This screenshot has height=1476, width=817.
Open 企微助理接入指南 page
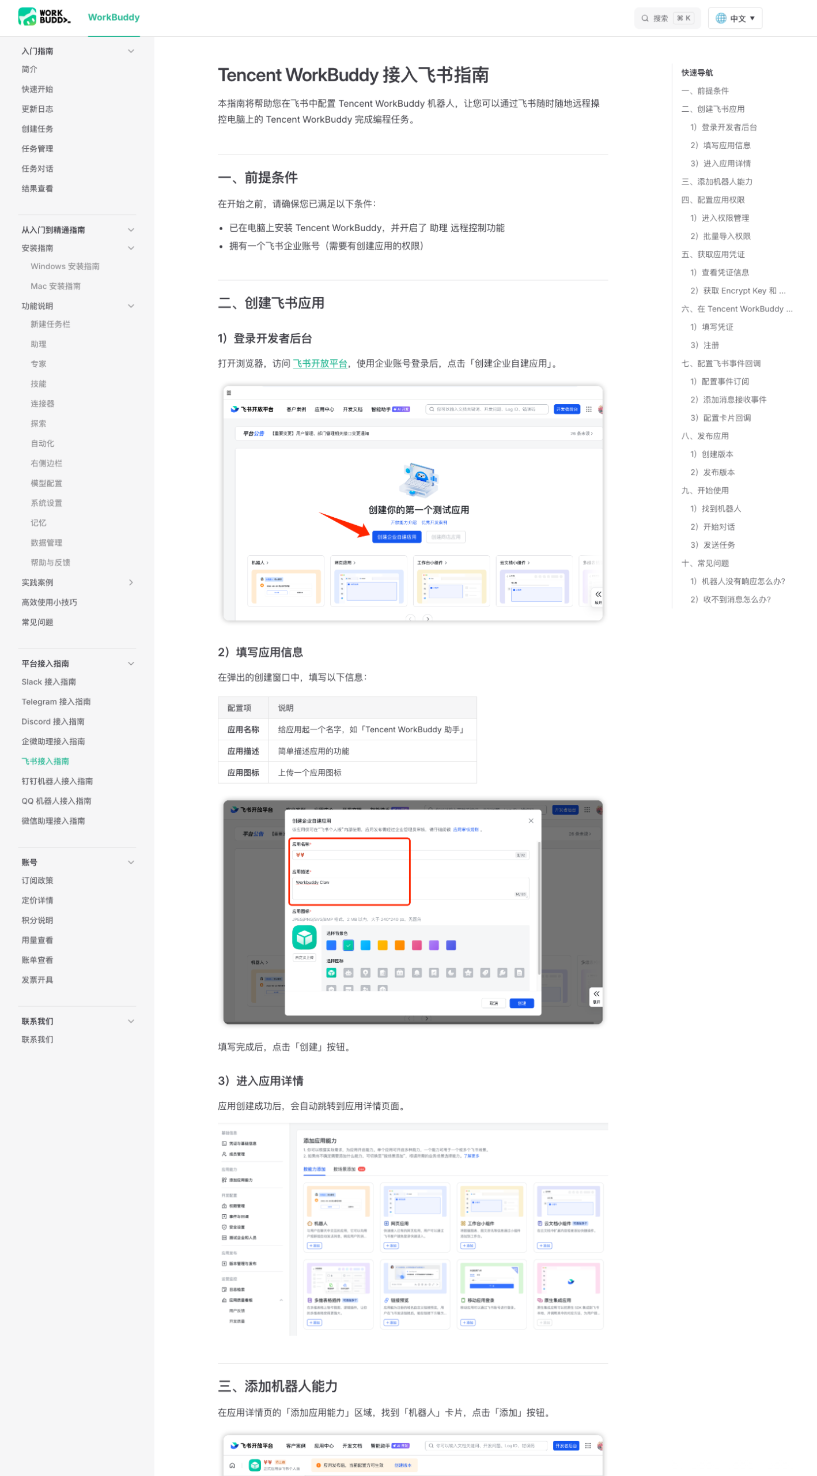(54, 741)
